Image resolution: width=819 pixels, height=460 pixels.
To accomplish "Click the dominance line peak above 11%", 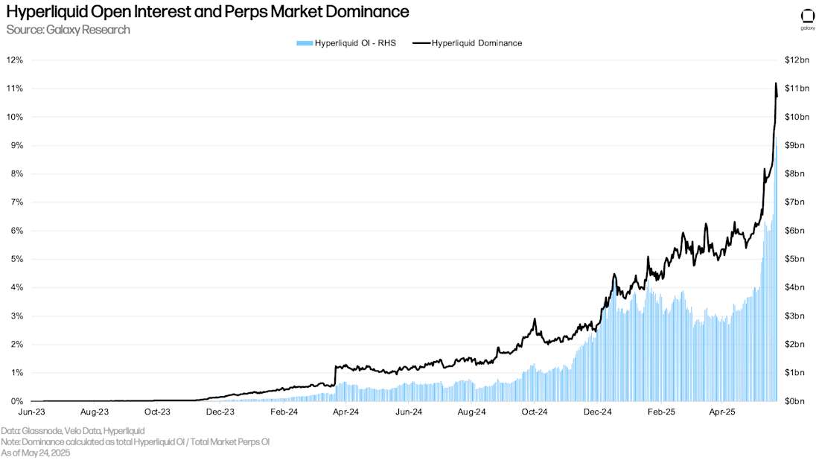I will [776, 84].
